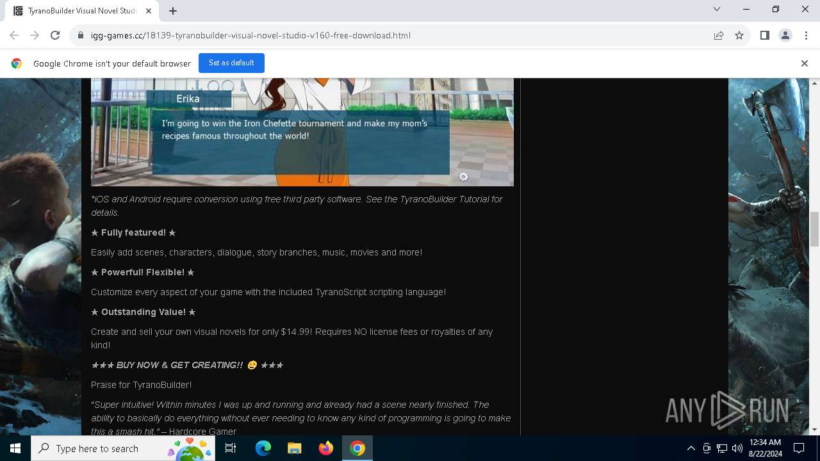This screenshot has height=461, width=820.
Task: Click the 'Easily add scenes, characters' line
Action: 256,252
